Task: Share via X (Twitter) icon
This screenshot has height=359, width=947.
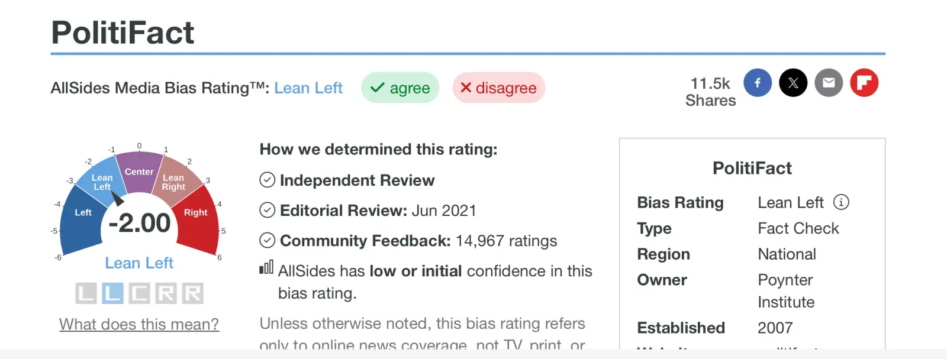Action: [793, 83]
